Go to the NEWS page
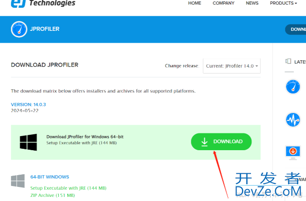This screenshot has width=306, height=201. [252, 3]
